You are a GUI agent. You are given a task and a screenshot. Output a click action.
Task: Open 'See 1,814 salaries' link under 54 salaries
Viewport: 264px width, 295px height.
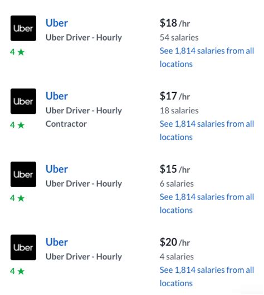click(207, 57)
